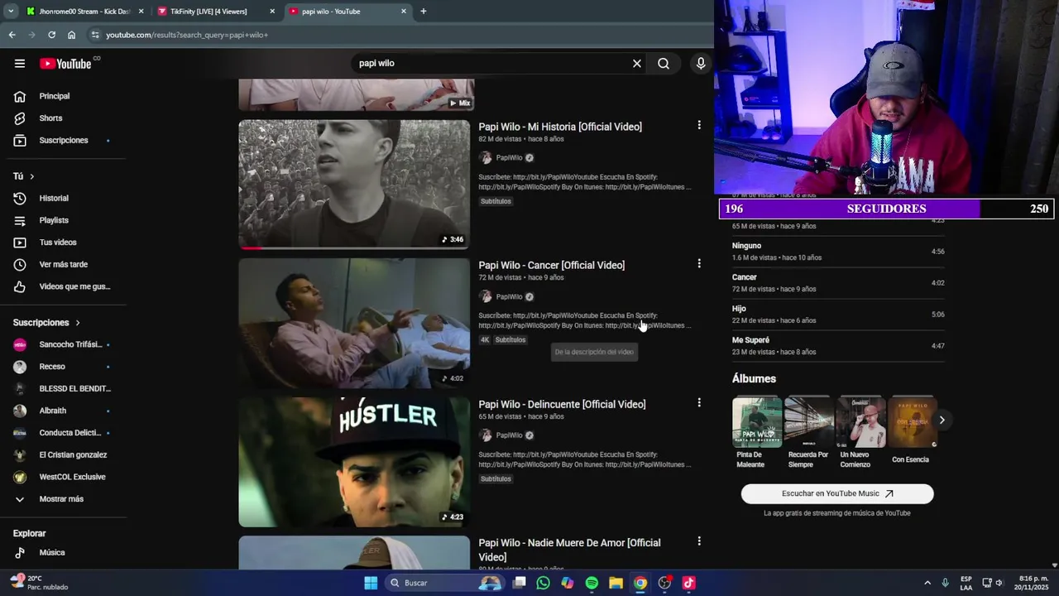The image size is (1059, 596).
Task: Expand the Suscripciones heading chevron
Action: 78,323
